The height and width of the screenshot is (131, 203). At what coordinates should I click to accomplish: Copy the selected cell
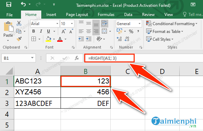point(19,31)
